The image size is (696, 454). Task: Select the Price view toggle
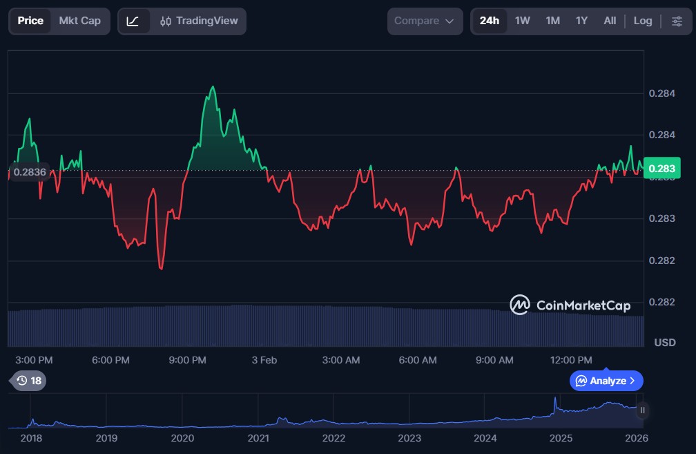click(30, 21)
